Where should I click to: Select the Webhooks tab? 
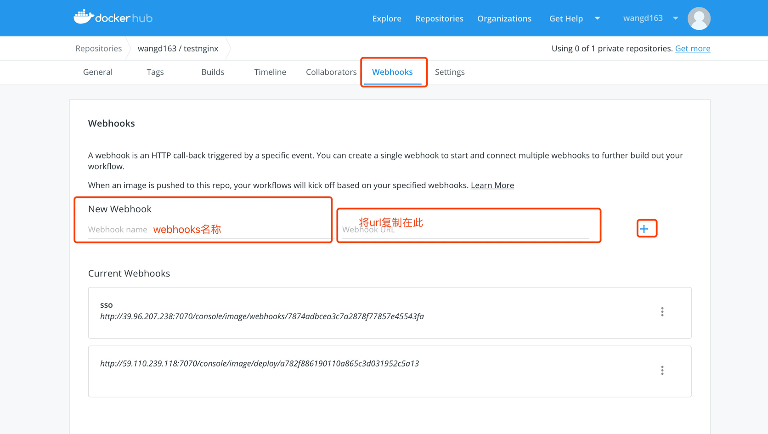392,72
